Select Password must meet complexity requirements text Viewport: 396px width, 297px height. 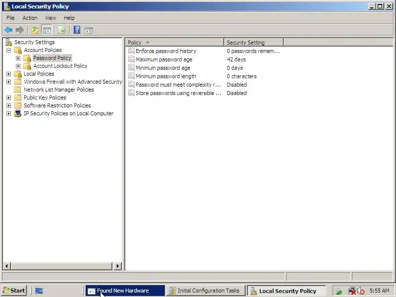tap(178, 85)
